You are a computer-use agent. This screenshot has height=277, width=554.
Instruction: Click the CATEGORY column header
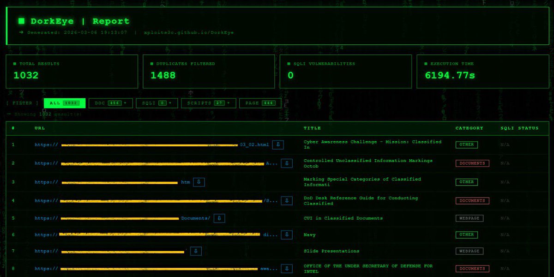470,128
